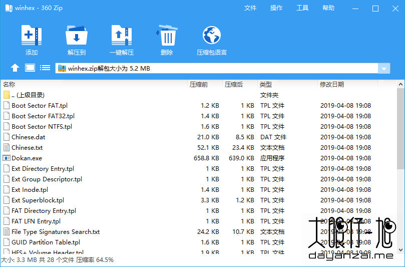405x267 pixels.
Task: Open the 工具 (Tools) menu
Action: [302, 8]
